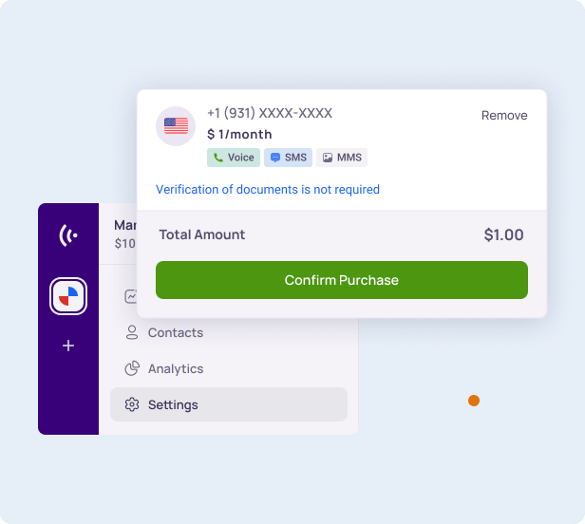Click the Confirm Purchase button
The image size is (585, 524).
342,280
